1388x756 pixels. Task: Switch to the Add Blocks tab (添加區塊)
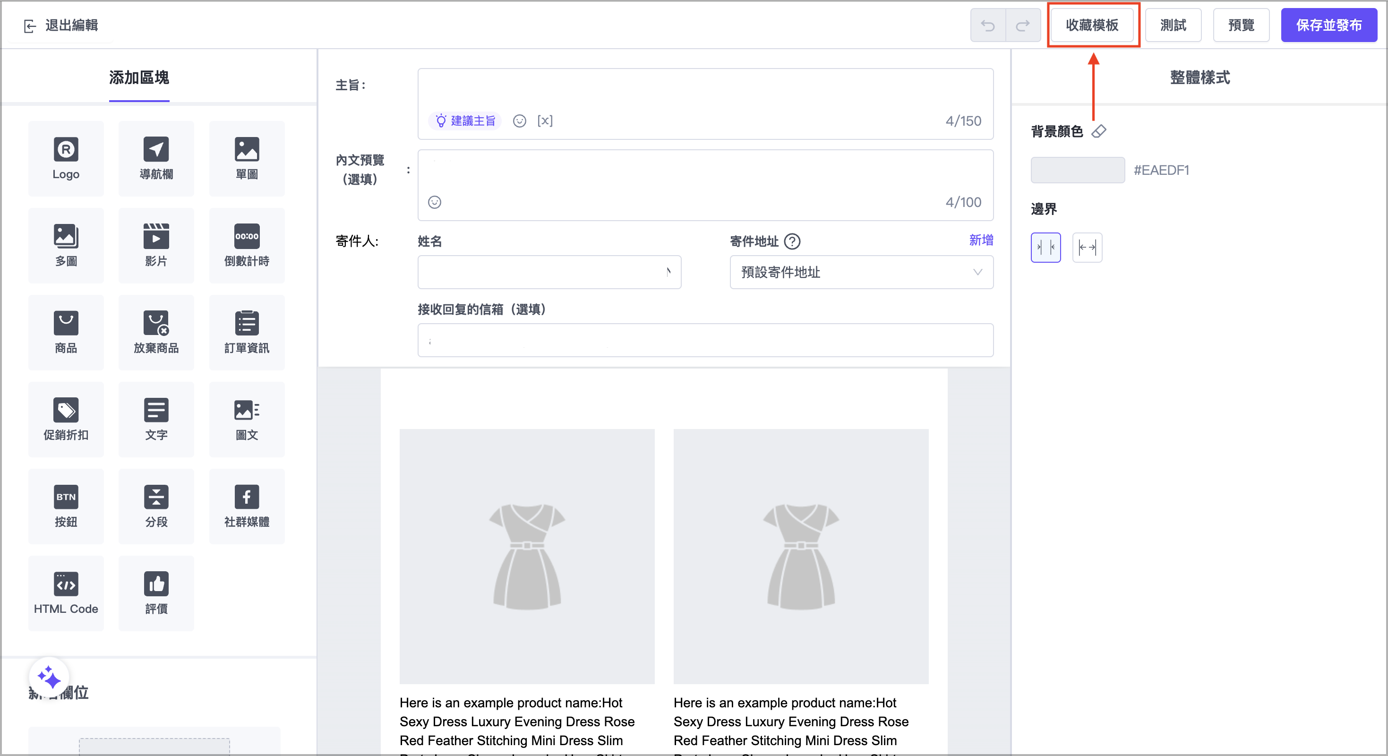click(139, 77)
